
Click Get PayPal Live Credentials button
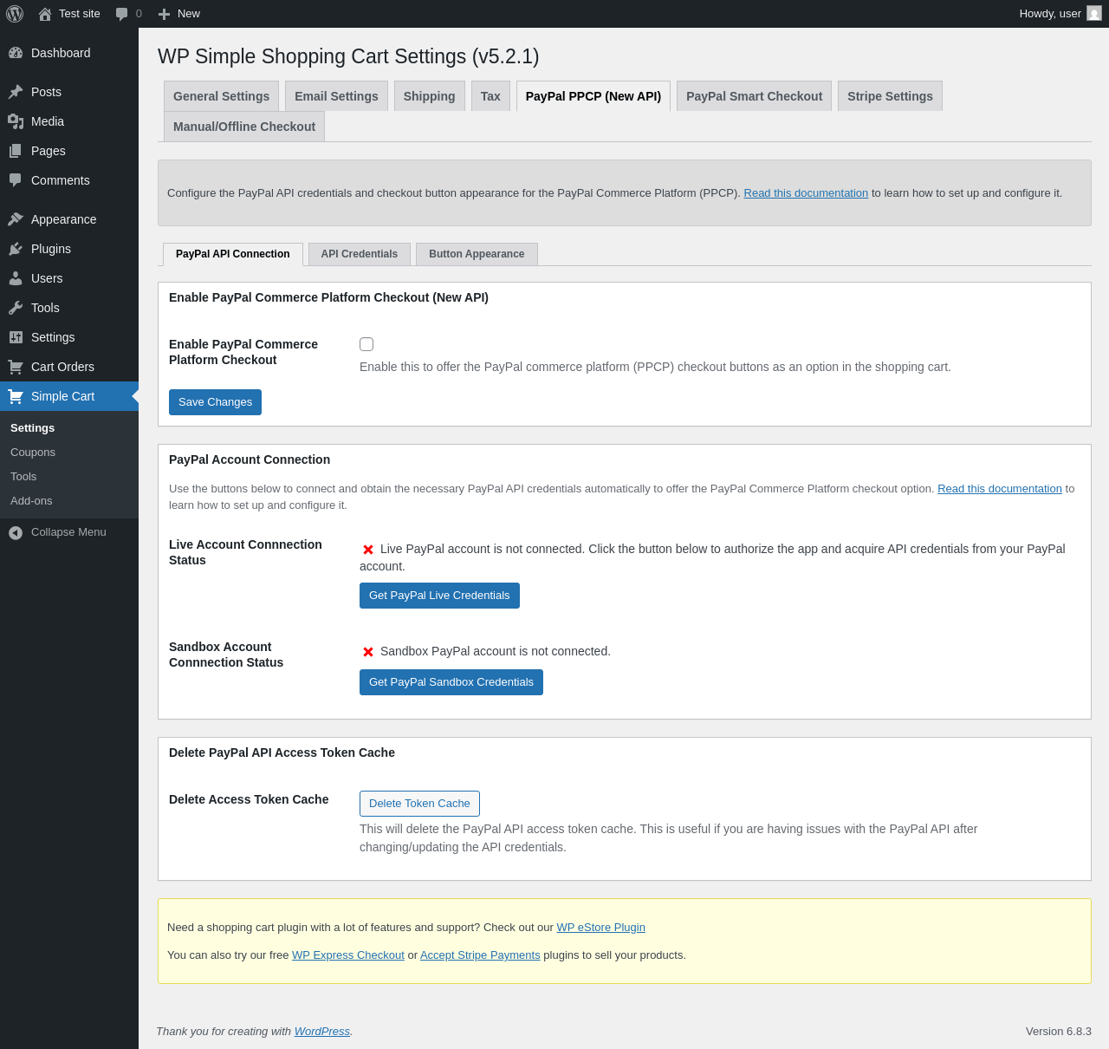click(x=439, y=596)
